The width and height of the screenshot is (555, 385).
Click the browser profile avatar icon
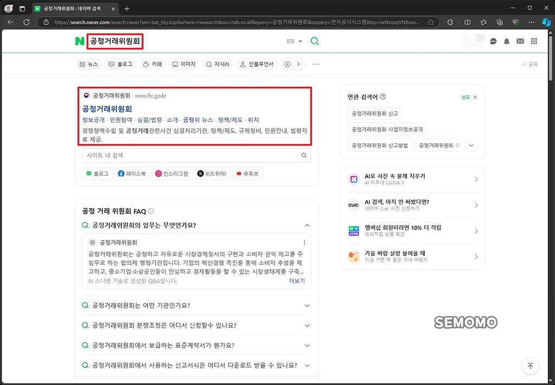(9, 9)
